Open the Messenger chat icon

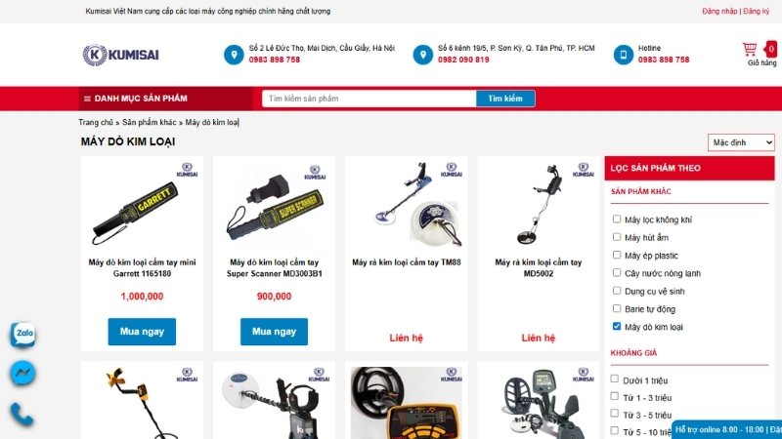[x=22, y=373]
